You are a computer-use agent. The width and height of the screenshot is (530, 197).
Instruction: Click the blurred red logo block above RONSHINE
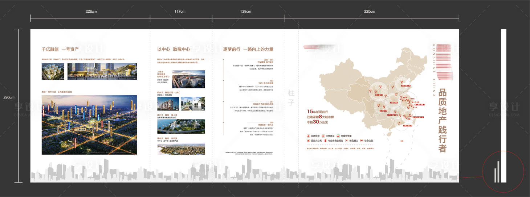pyautogui.click(x=444, y=62)
